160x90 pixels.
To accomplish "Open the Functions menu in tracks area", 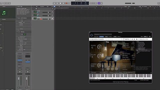I will tap(42, 6).
